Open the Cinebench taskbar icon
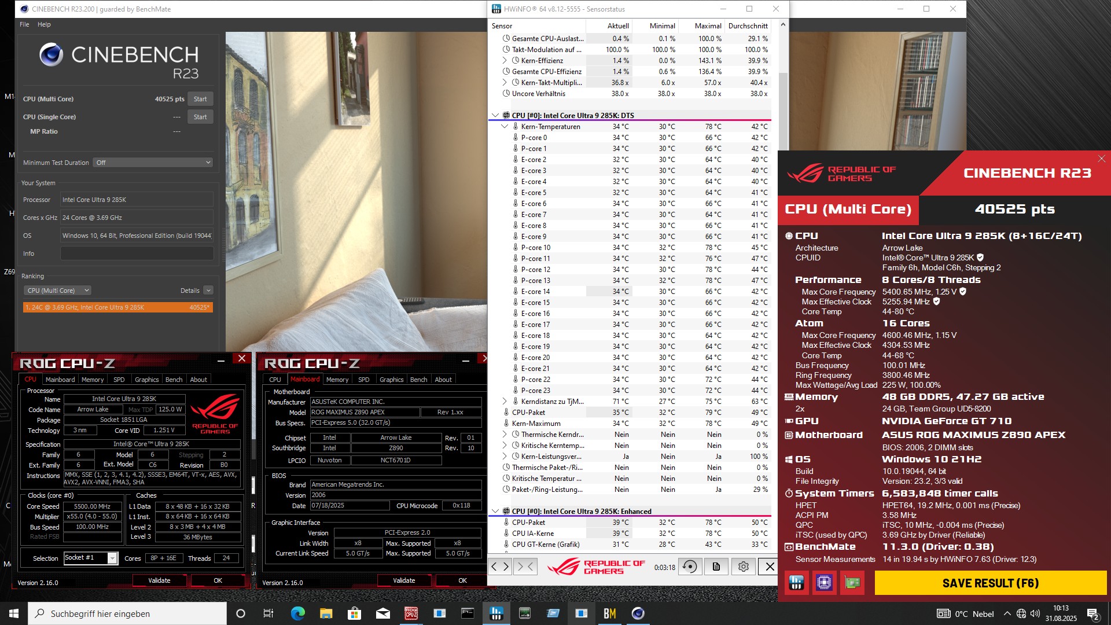1111x625 pixels. coord(638,613)
